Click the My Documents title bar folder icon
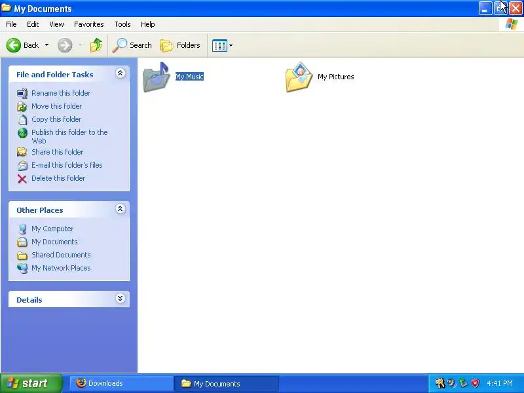The image size is (524, 393). (x=7, y=8)
